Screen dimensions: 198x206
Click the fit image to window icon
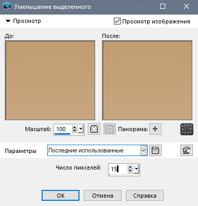pyautogui.click(x=94, y=129)
